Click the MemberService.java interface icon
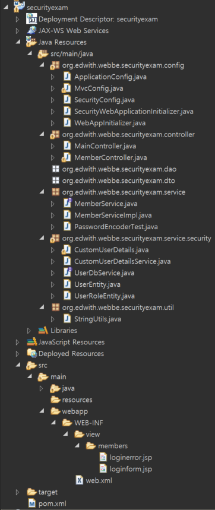Screen dimensions: 215x510 tap(67, 204)
